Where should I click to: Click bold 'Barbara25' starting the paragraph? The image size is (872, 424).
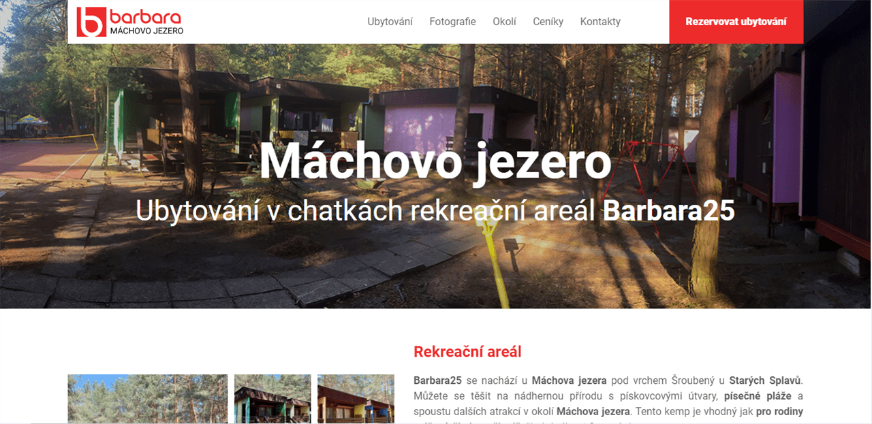pos(438,380)
